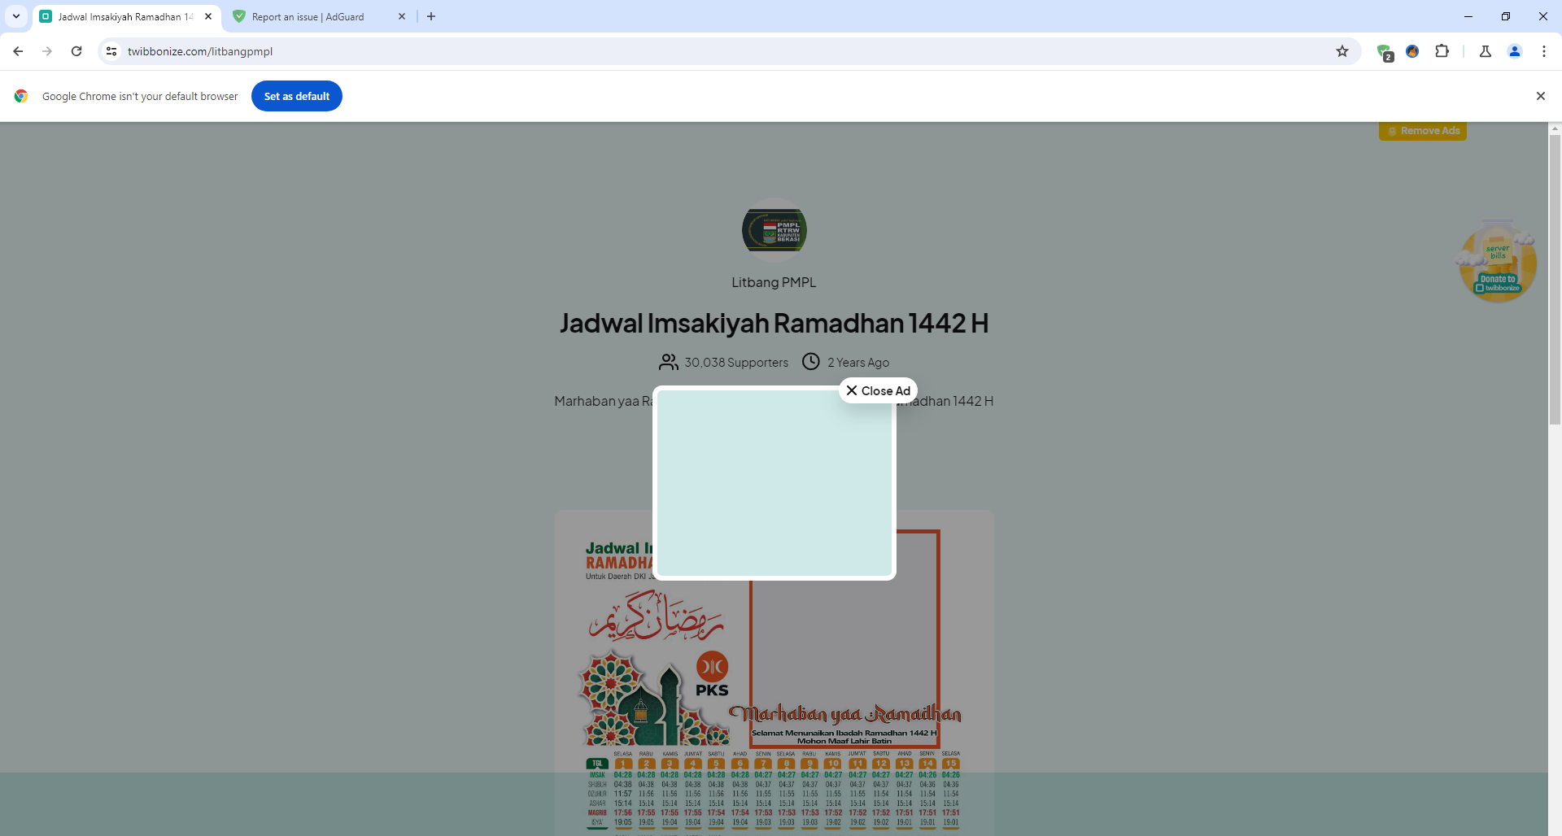This screenshot has width=1562, height=836.
Task: Click the new tab plus icon
Action: [431, 16]
